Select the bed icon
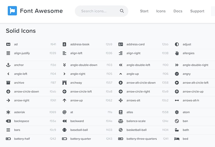215x147 pixels. (x=177, y=139)
